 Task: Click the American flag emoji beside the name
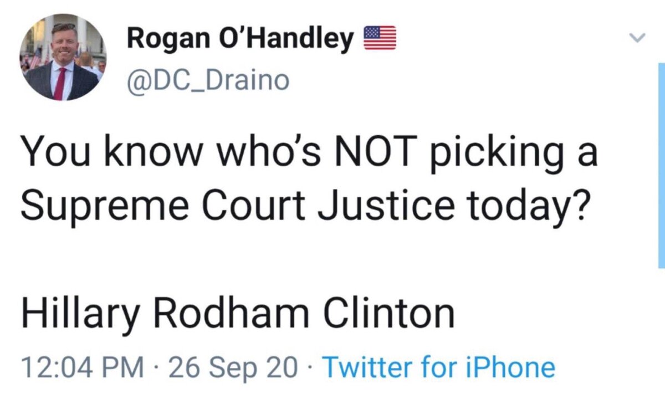(x=380, y=38)
